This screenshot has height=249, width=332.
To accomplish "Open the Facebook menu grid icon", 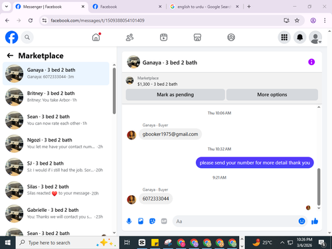I will (284, 37).
